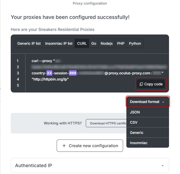This screenshot has height=174, width=180.
Task: Click the purple ### session placeholder
Action: (73, 73)
